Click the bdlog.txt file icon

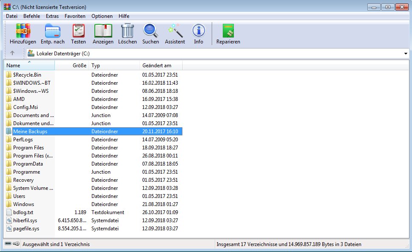[x=9, y=212]
